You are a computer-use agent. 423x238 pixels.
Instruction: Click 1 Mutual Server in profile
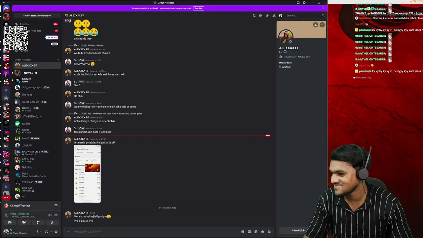coord(305,57)
